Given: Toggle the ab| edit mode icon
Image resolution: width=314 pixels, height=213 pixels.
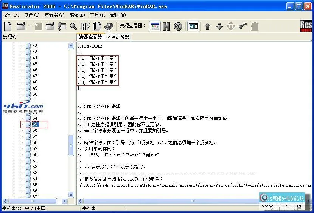Looking at the screenshot, I should point(193,26).
